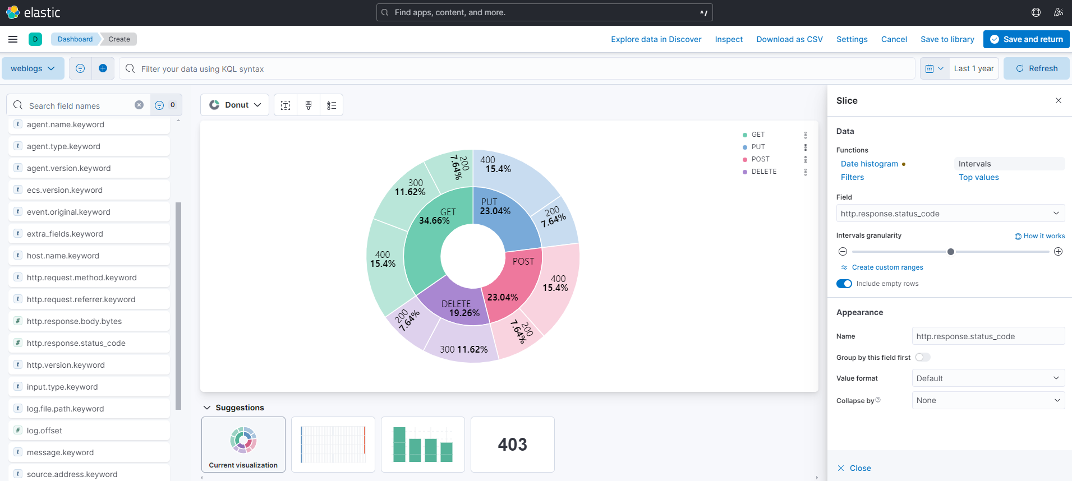Expand the Value format dropdown
This screenshot has width=1072, height=481.
click(x=988, y=378)
